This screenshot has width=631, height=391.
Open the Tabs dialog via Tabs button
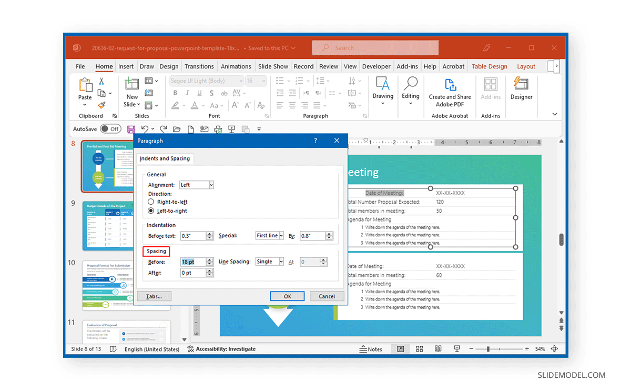click(x=154, y=296)
